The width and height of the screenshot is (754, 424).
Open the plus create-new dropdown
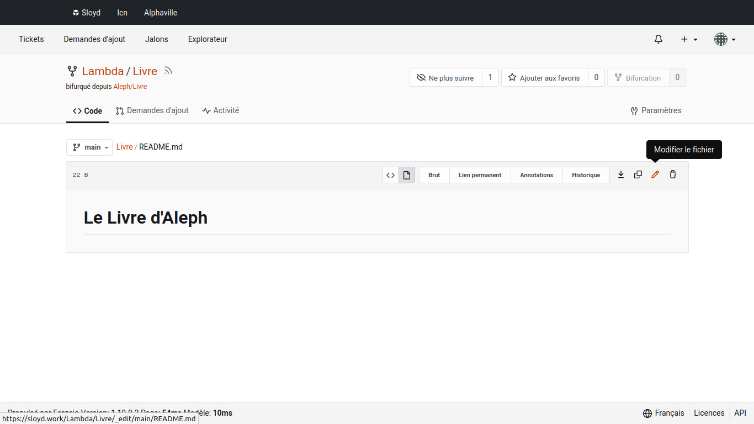(x=689, y=39)
